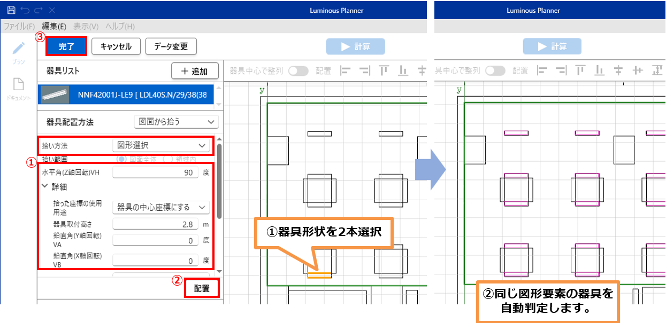Click the 配置 button
The height and width of the screenshot is (323, 666).
pyautogui.click(x=202, y=289)
